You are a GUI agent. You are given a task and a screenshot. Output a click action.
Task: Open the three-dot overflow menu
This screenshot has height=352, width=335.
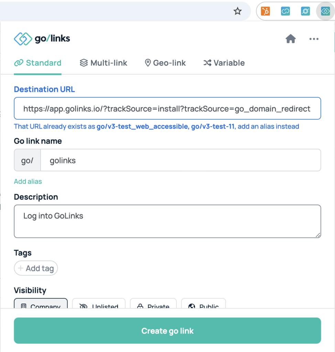click(314, 39)
